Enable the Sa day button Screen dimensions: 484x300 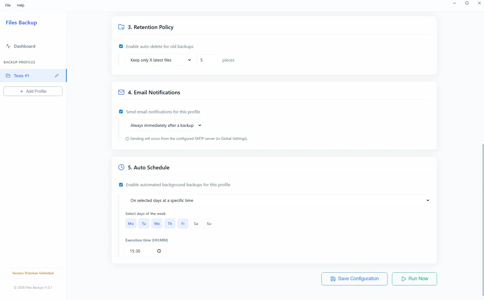point(196,224)
